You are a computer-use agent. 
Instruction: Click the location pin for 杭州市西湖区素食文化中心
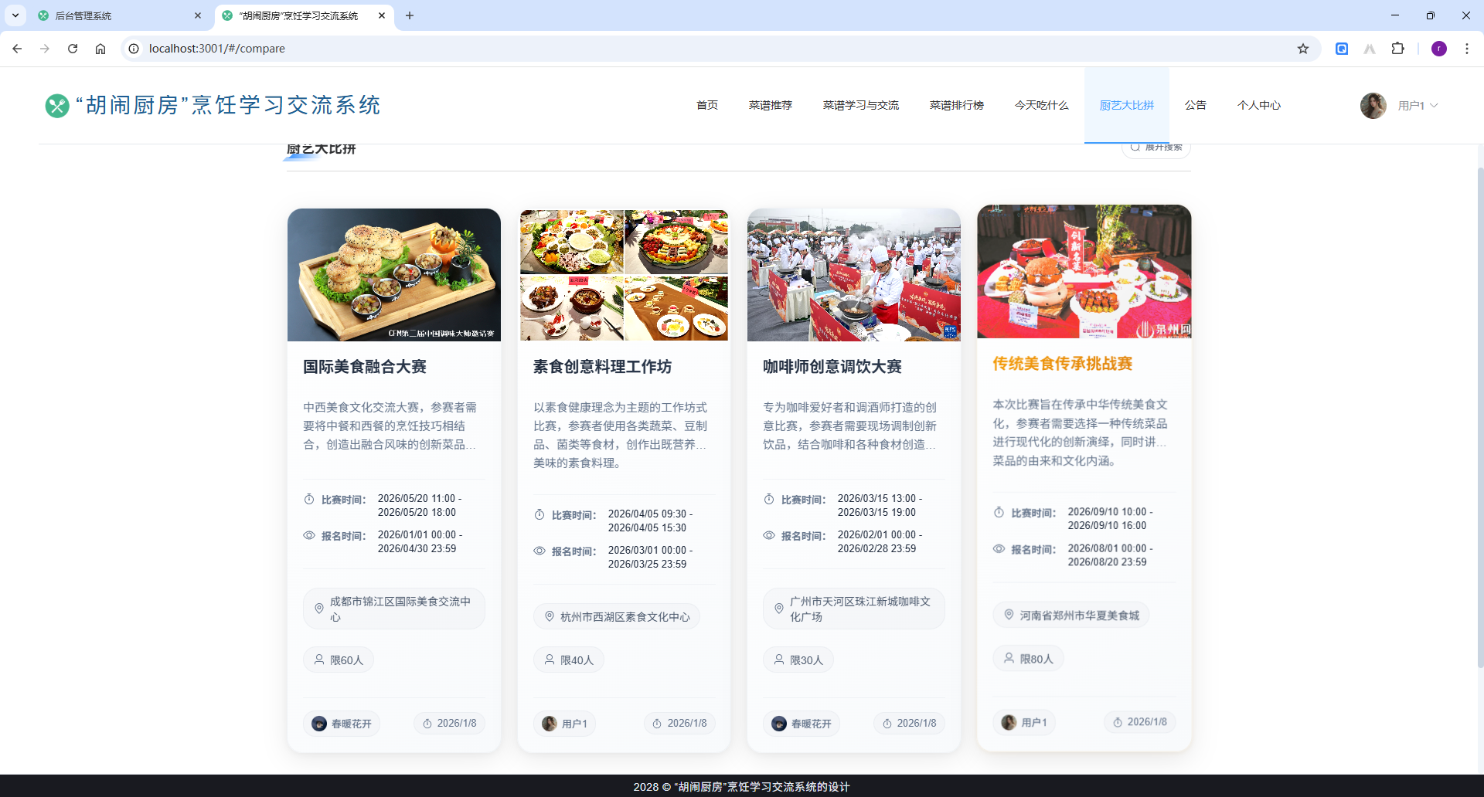(550, 616)
